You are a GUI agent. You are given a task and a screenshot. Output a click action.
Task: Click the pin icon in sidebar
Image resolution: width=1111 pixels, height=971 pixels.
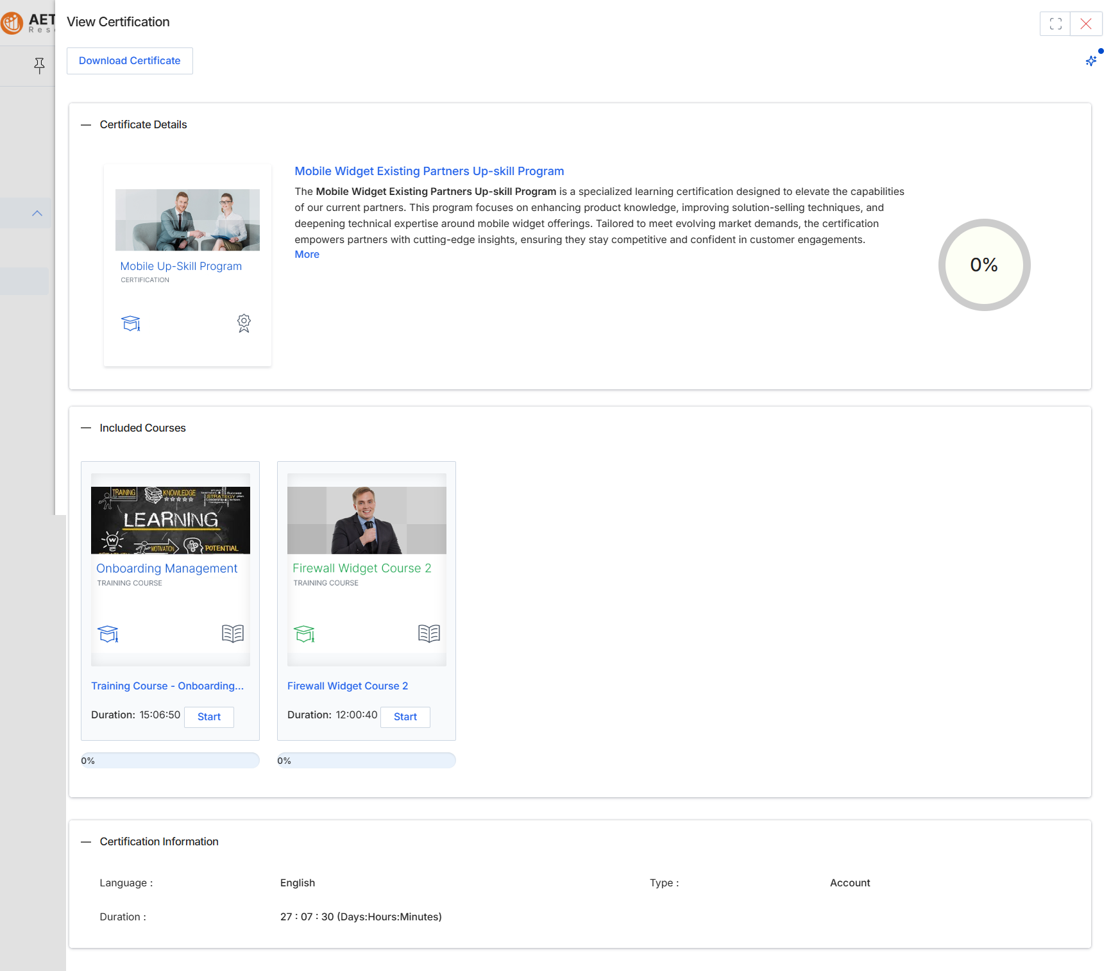pos(39,65)
